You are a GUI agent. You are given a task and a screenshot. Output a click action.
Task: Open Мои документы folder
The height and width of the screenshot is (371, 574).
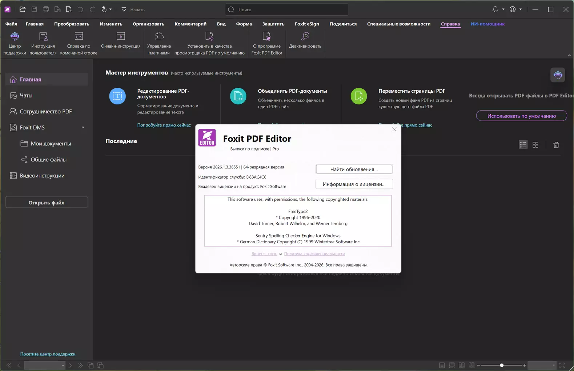coord(47,143)
